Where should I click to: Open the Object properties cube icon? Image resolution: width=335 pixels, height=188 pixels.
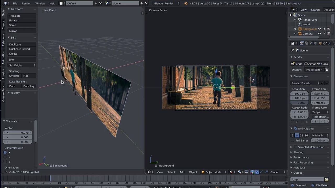tap(320, 43)
